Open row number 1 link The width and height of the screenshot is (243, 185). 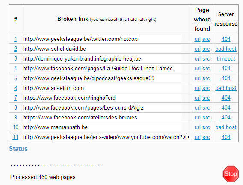[15, 39]
